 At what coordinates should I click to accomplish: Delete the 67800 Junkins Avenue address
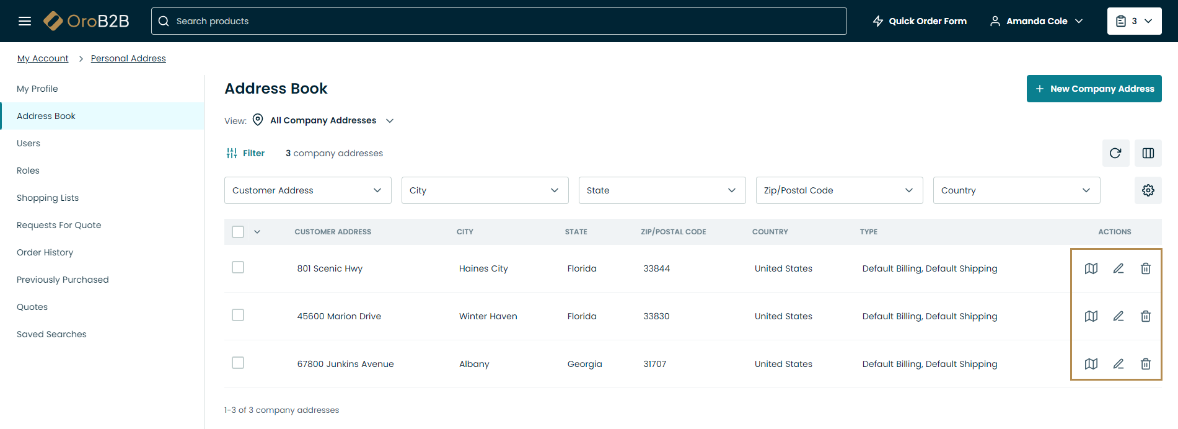click(x=1145, y=364)
